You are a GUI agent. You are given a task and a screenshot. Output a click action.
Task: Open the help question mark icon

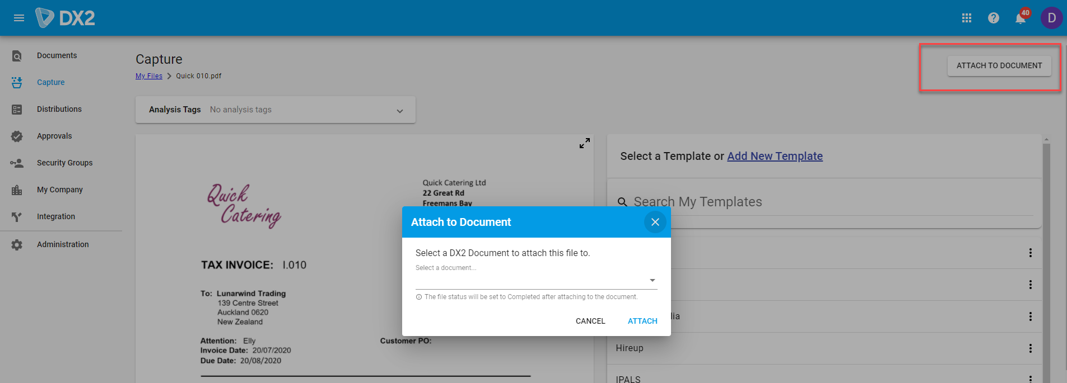[994, 18]
